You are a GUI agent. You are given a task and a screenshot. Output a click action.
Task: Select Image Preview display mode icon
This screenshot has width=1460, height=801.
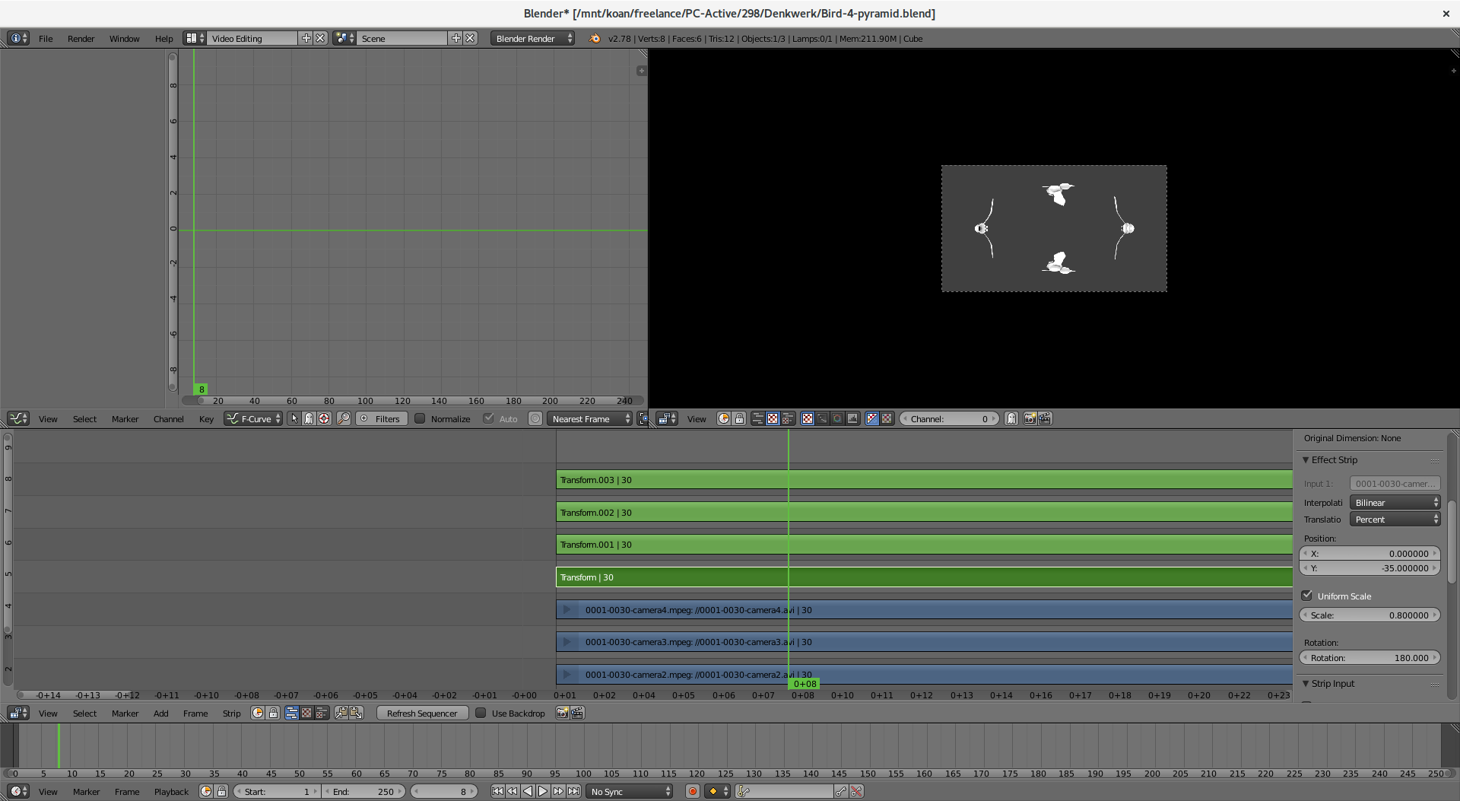click(808, 418)
